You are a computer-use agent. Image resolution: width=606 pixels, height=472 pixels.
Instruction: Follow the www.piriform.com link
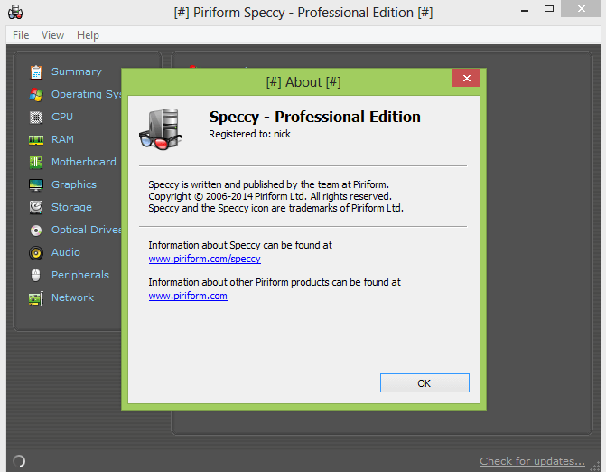point(188,296)
